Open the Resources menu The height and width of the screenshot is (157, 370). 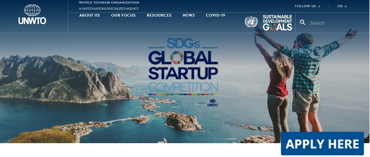pos(159,15)
